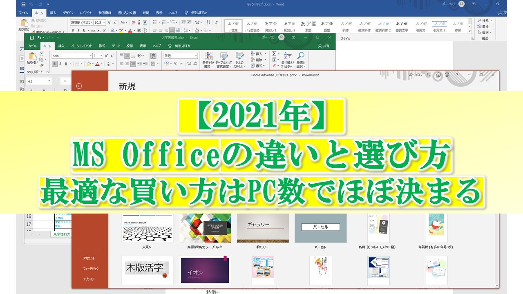Open Format as Table (テーブルとして書式設定) in Excel
Viewport: 523px width, 294px height.
(224, 60)
